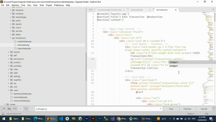Click the tab navigation forward arrow
The height and width of the screenshot is (122, 216).
click(x=92, y=9)
